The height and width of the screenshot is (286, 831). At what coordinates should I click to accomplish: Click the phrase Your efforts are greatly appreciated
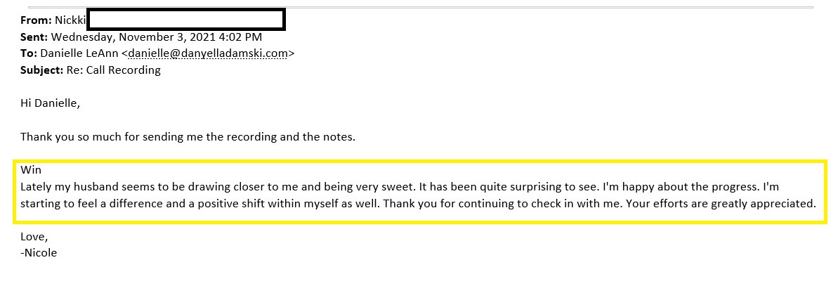click(721, 204)
